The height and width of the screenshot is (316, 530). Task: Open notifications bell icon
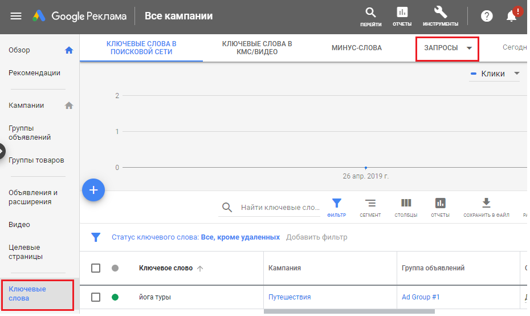(512, 16)
